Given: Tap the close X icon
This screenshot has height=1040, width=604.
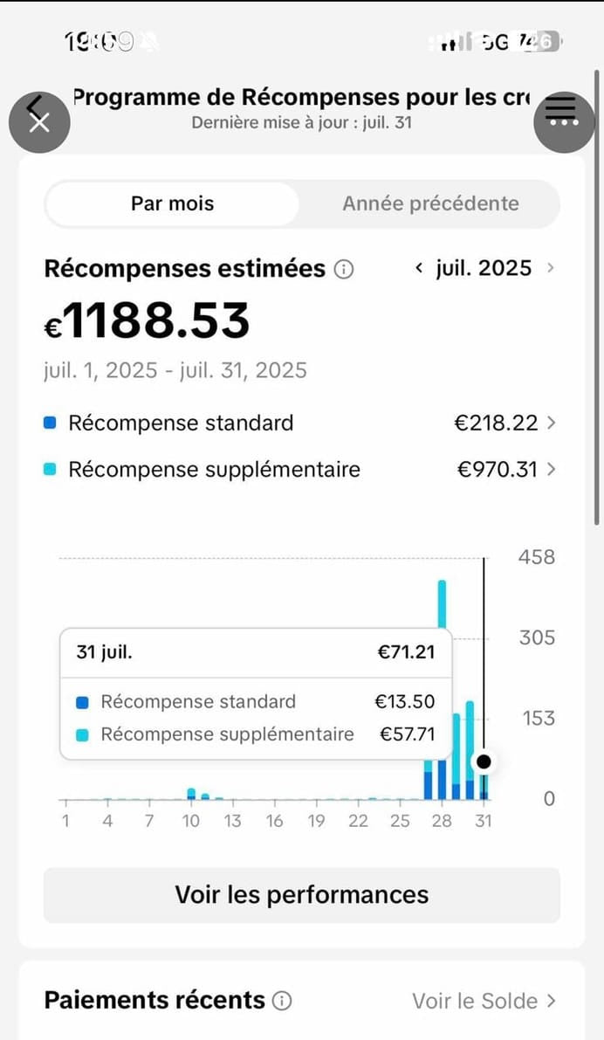Looking at the screenshot, I should (39, 122).
